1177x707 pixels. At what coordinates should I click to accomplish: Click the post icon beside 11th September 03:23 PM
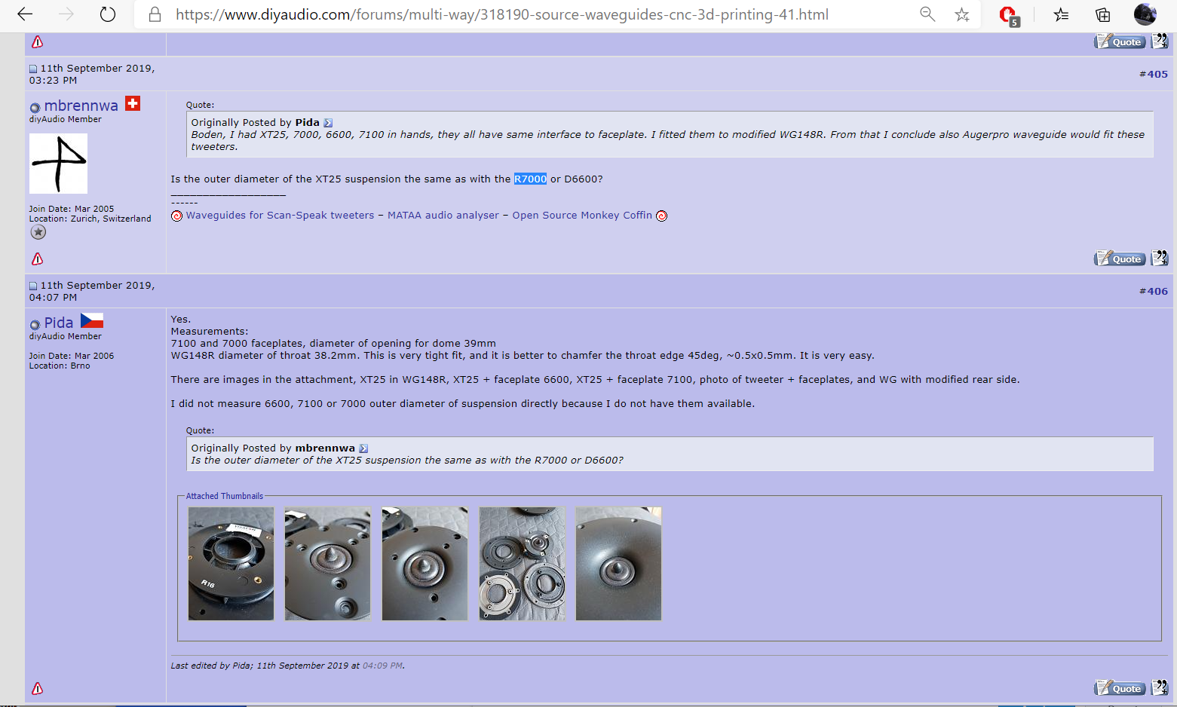pos(33,69)
